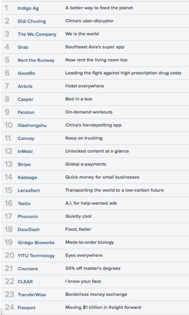Image resolution: width=189 pixels, height=315 pixels.
Task: Select the Flexport link
Action: [x=26, y=308]
